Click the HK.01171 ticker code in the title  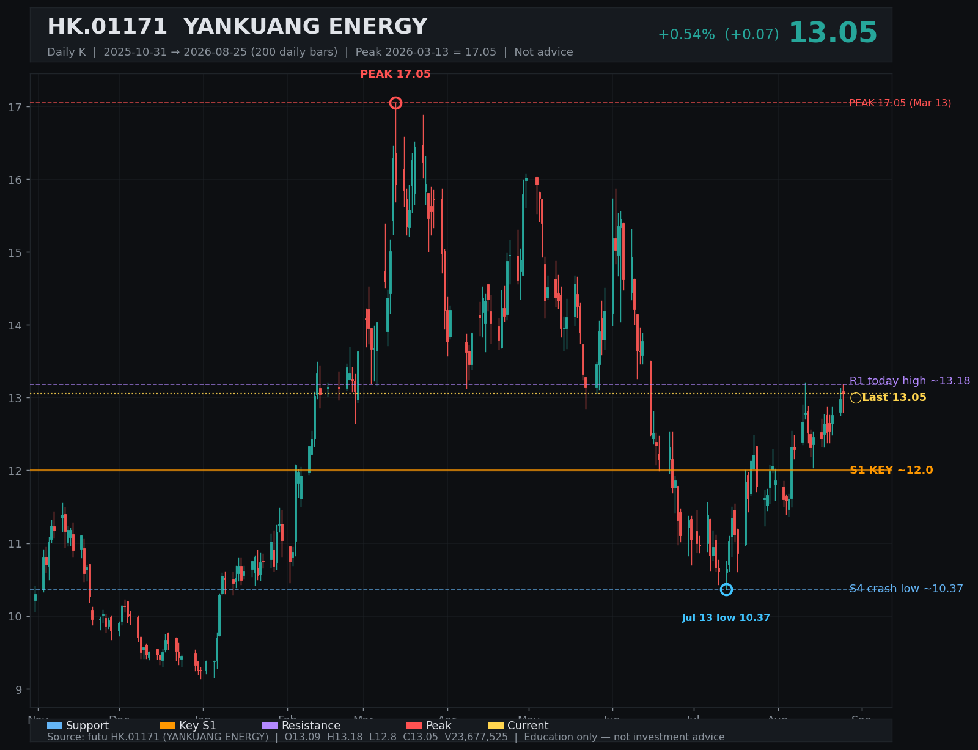(107, 27)
